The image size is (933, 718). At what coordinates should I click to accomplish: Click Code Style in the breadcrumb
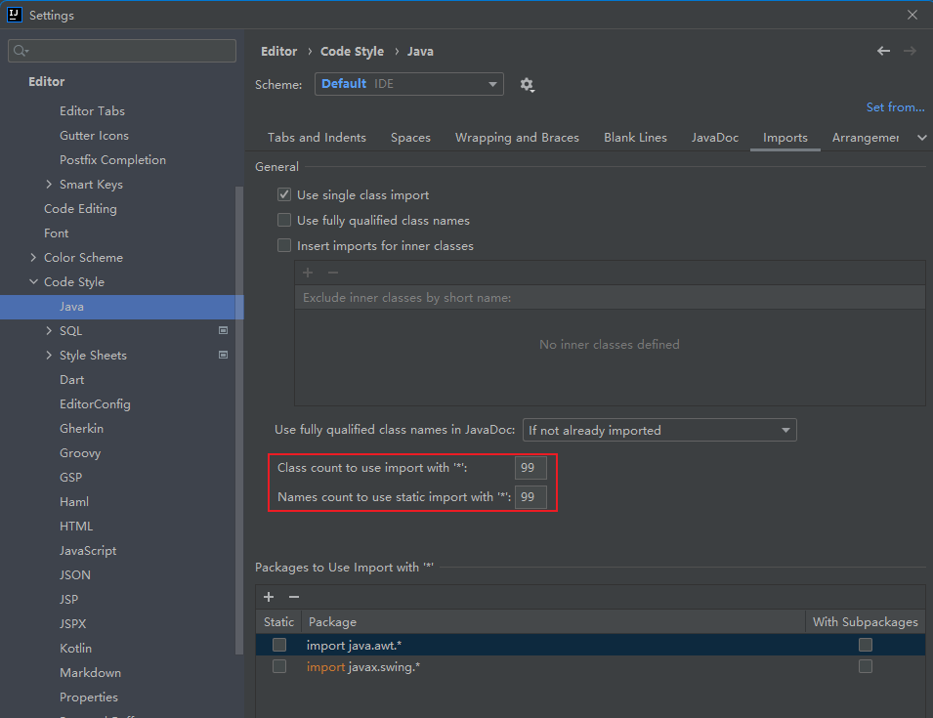(353, 51)
